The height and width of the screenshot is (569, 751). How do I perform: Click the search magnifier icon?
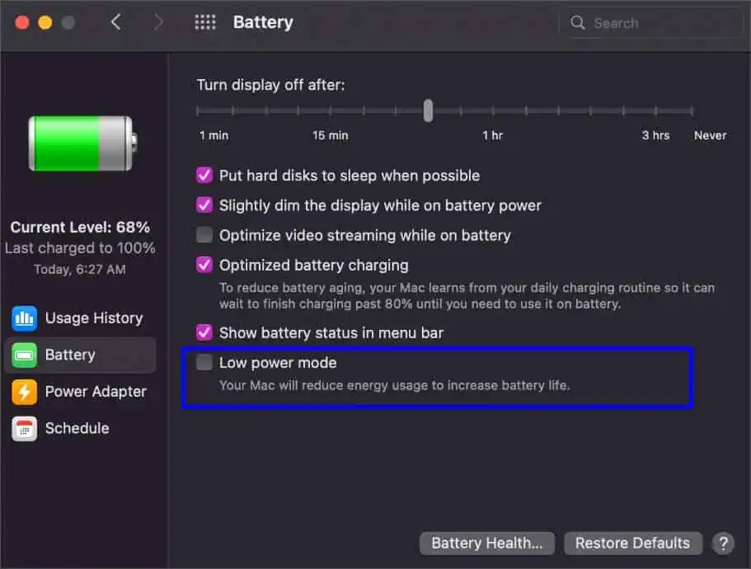578,22
